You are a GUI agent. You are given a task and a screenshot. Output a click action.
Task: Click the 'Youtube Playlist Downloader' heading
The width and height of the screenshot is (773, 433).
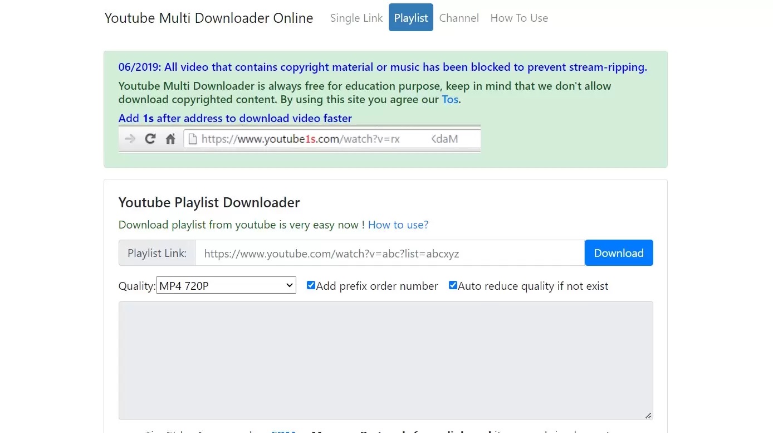(x=209, y=202)
